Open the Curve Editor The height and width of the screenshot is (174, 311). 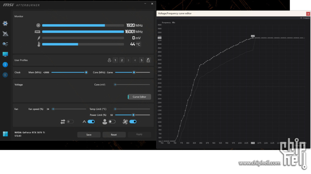pyautogui.click(x=139, y=97)
